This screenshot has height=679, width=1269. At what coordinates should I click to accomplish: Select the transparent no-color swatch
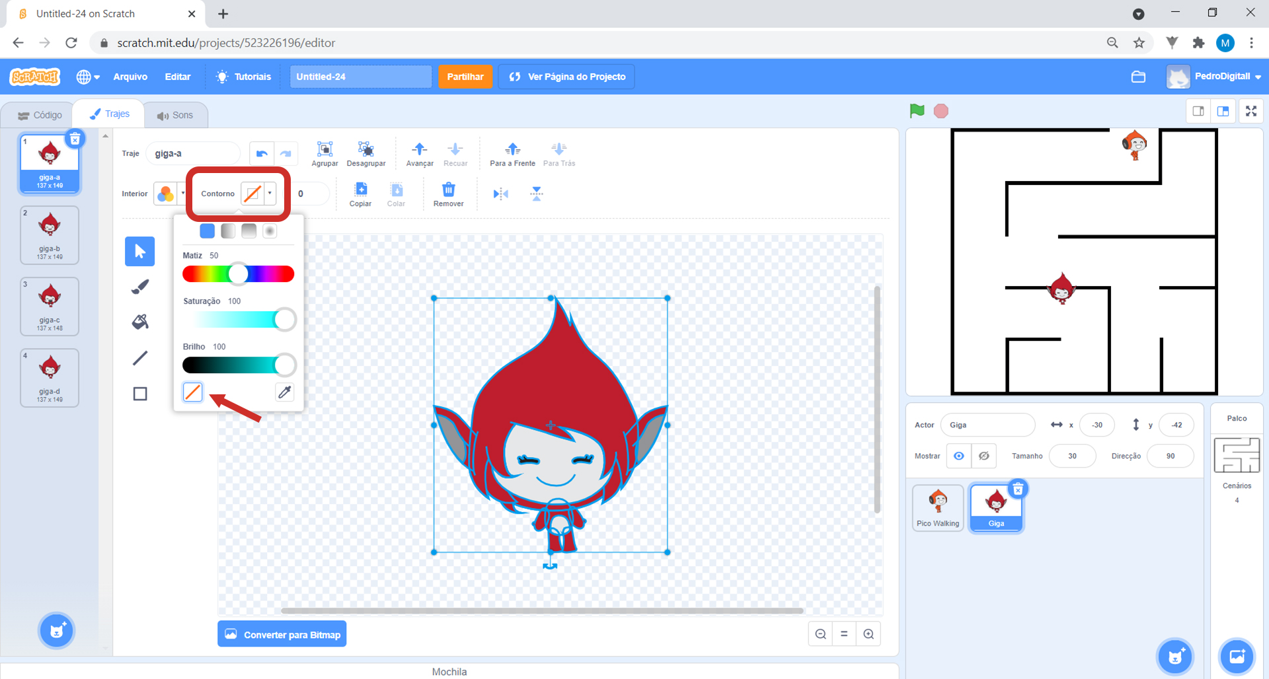192,392
